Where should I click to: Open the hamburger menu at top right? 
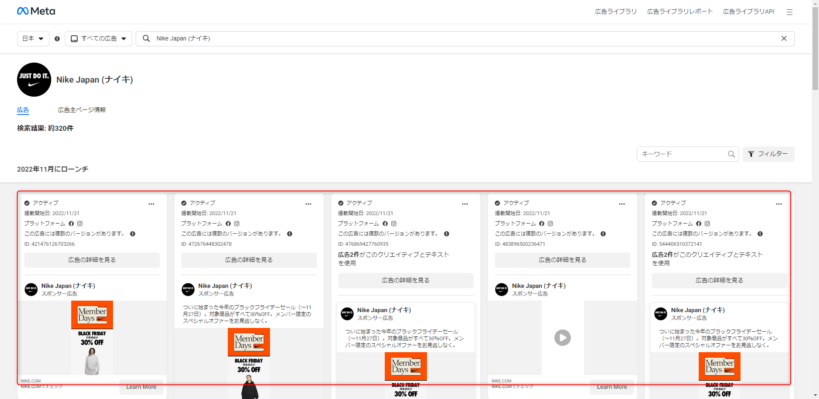(x=789, y=12)
